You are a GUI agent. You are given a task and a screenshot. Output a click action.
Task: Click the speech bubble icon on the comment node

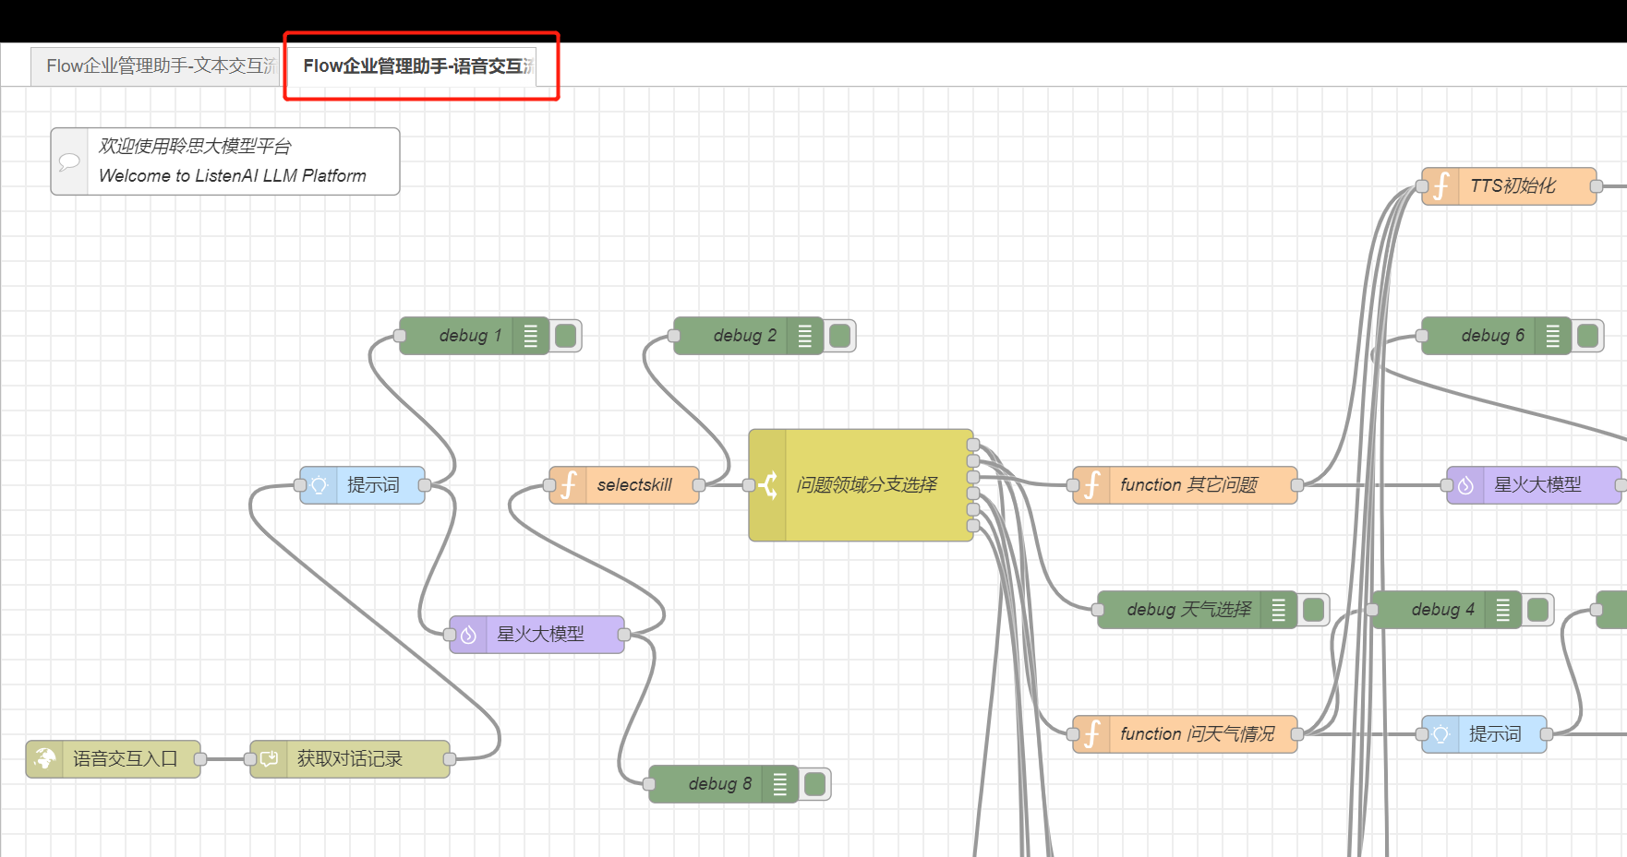69,161
